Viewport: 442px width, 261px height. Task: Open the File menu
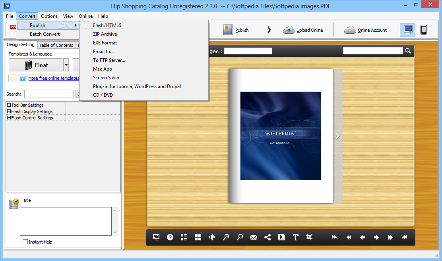pyautogui.click(x=10, y=16)
